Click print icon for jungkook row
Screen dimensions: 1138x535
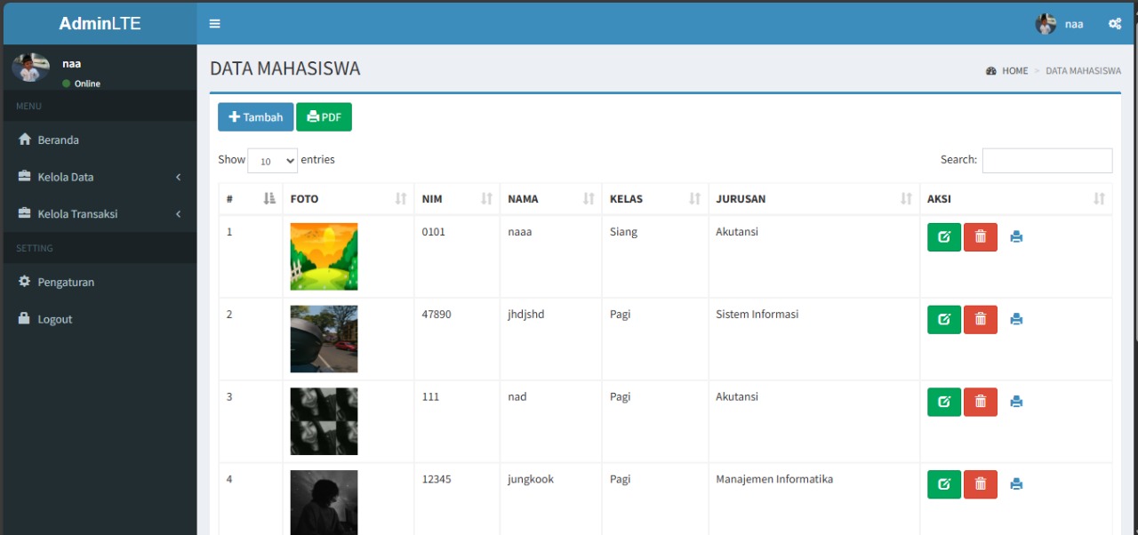(1016, 484)
